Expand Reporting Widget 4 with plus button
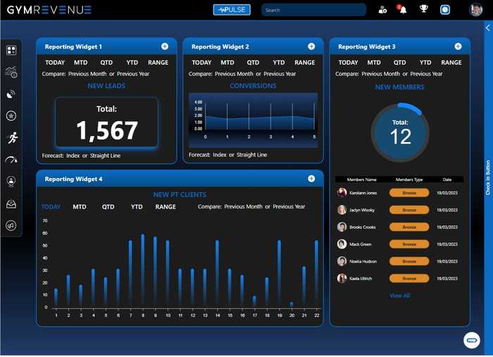 click(x=311, y=179)
